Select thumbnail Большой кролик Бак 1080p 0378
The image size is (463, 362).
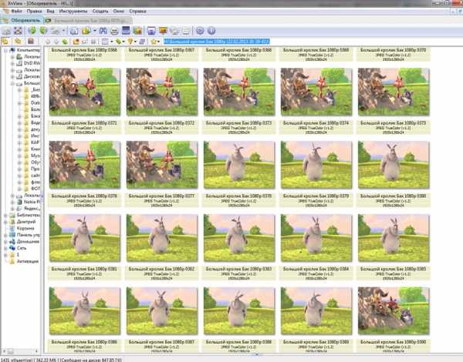(x=239, y=165)
